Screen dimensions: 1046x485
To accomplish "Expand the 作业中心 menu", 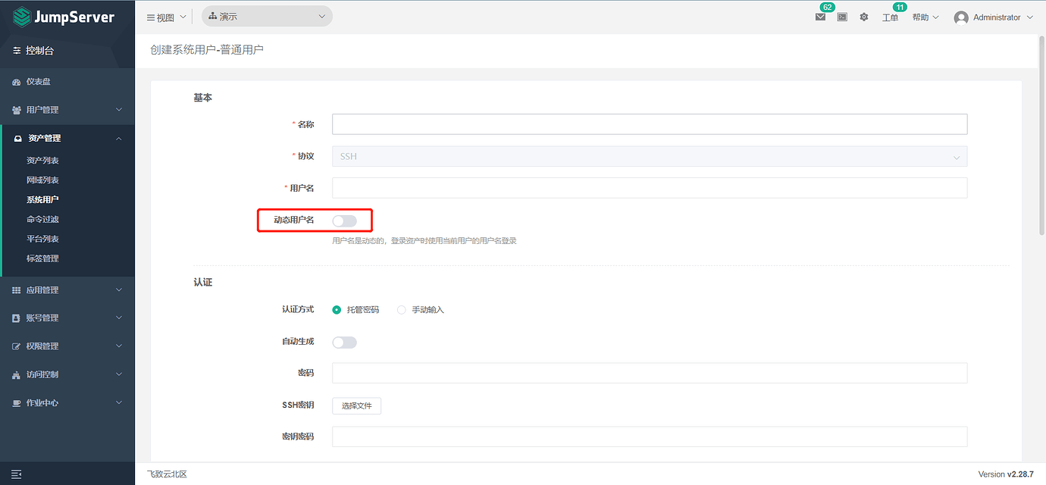I will tap(67, 403).
